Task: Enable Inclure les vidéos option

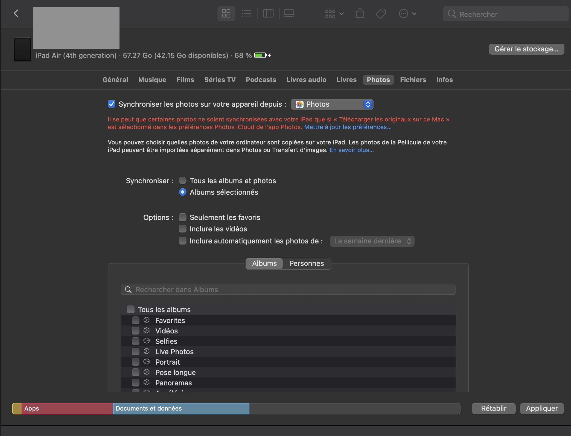Action: click(182, 229)
